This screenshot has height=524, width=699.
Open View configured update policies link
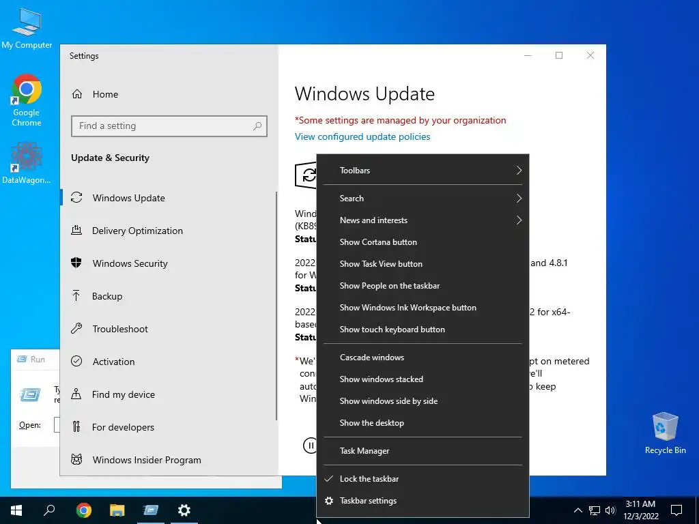coord(362,136)
